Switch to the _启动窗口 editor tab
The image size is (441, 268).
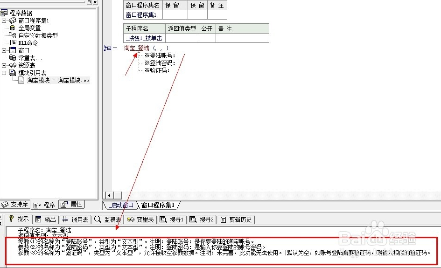click(121, 206)
